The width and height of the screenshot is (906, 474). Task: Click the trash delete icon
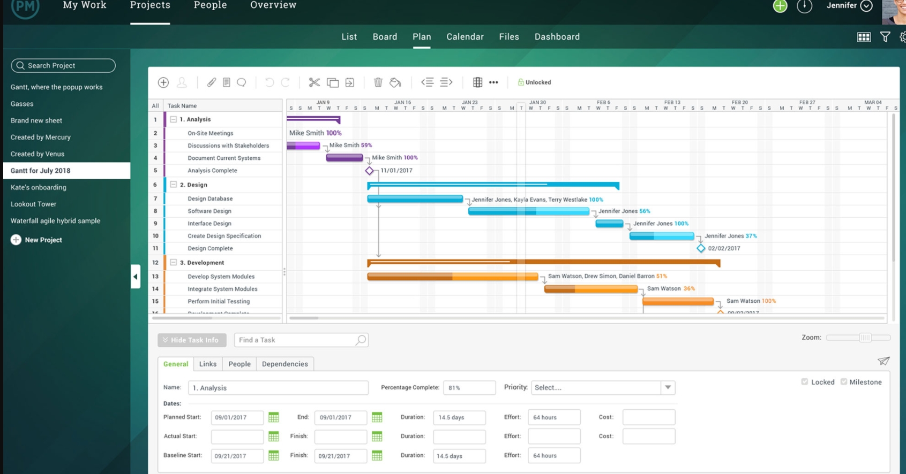pyautogui.click(x=378, y=82)
